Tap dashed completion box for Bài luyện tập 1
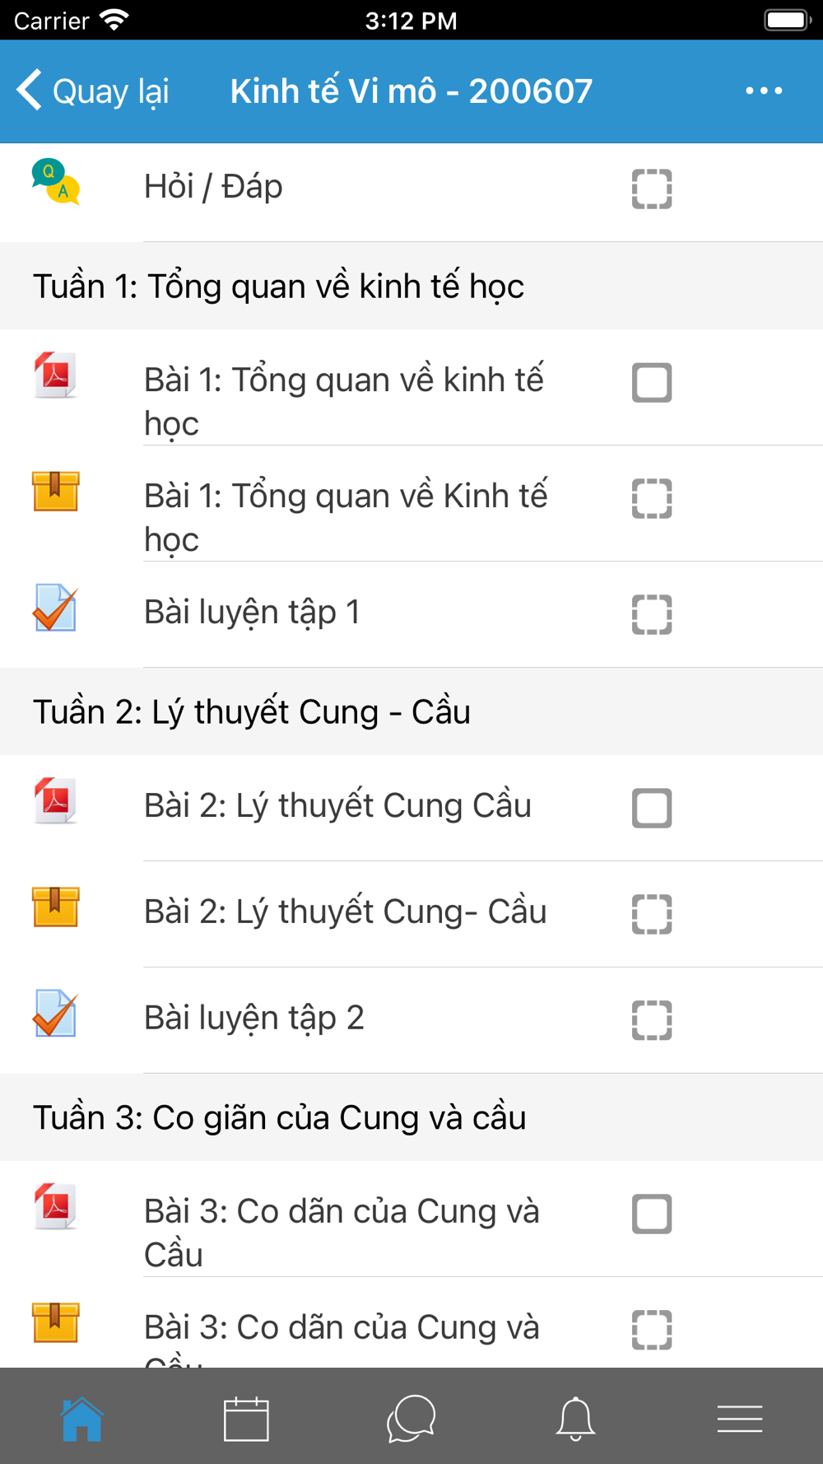 (652, 614)
